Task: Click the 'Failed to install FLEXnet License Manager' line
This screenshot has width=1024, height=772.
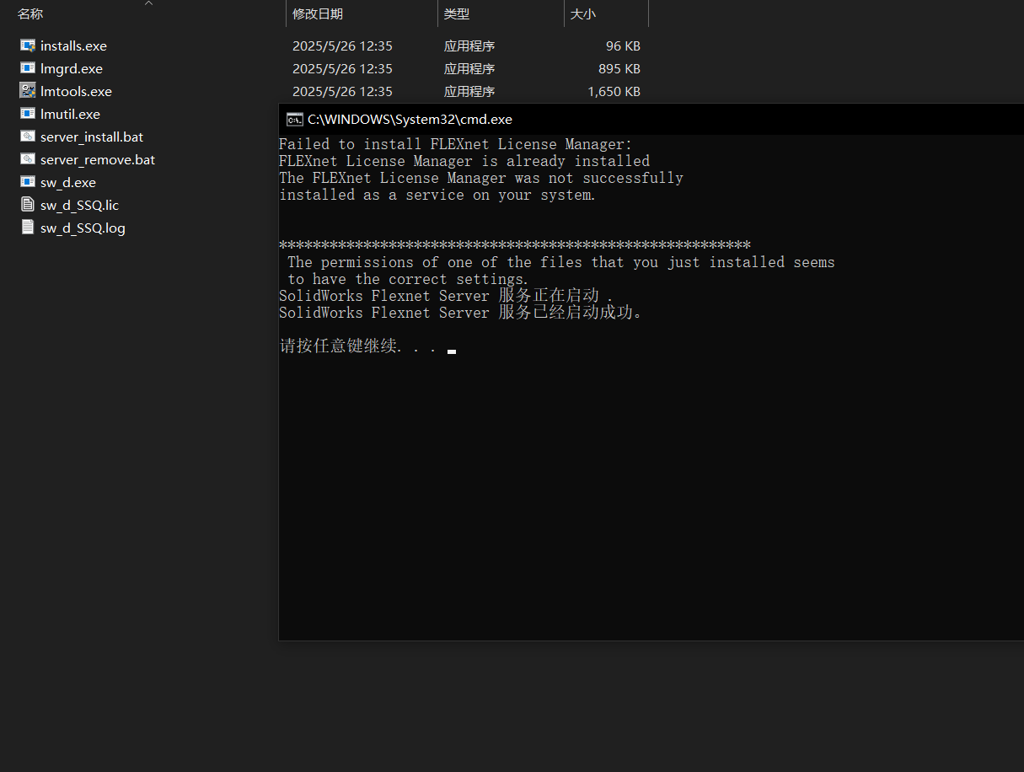Action: [455, 144]
